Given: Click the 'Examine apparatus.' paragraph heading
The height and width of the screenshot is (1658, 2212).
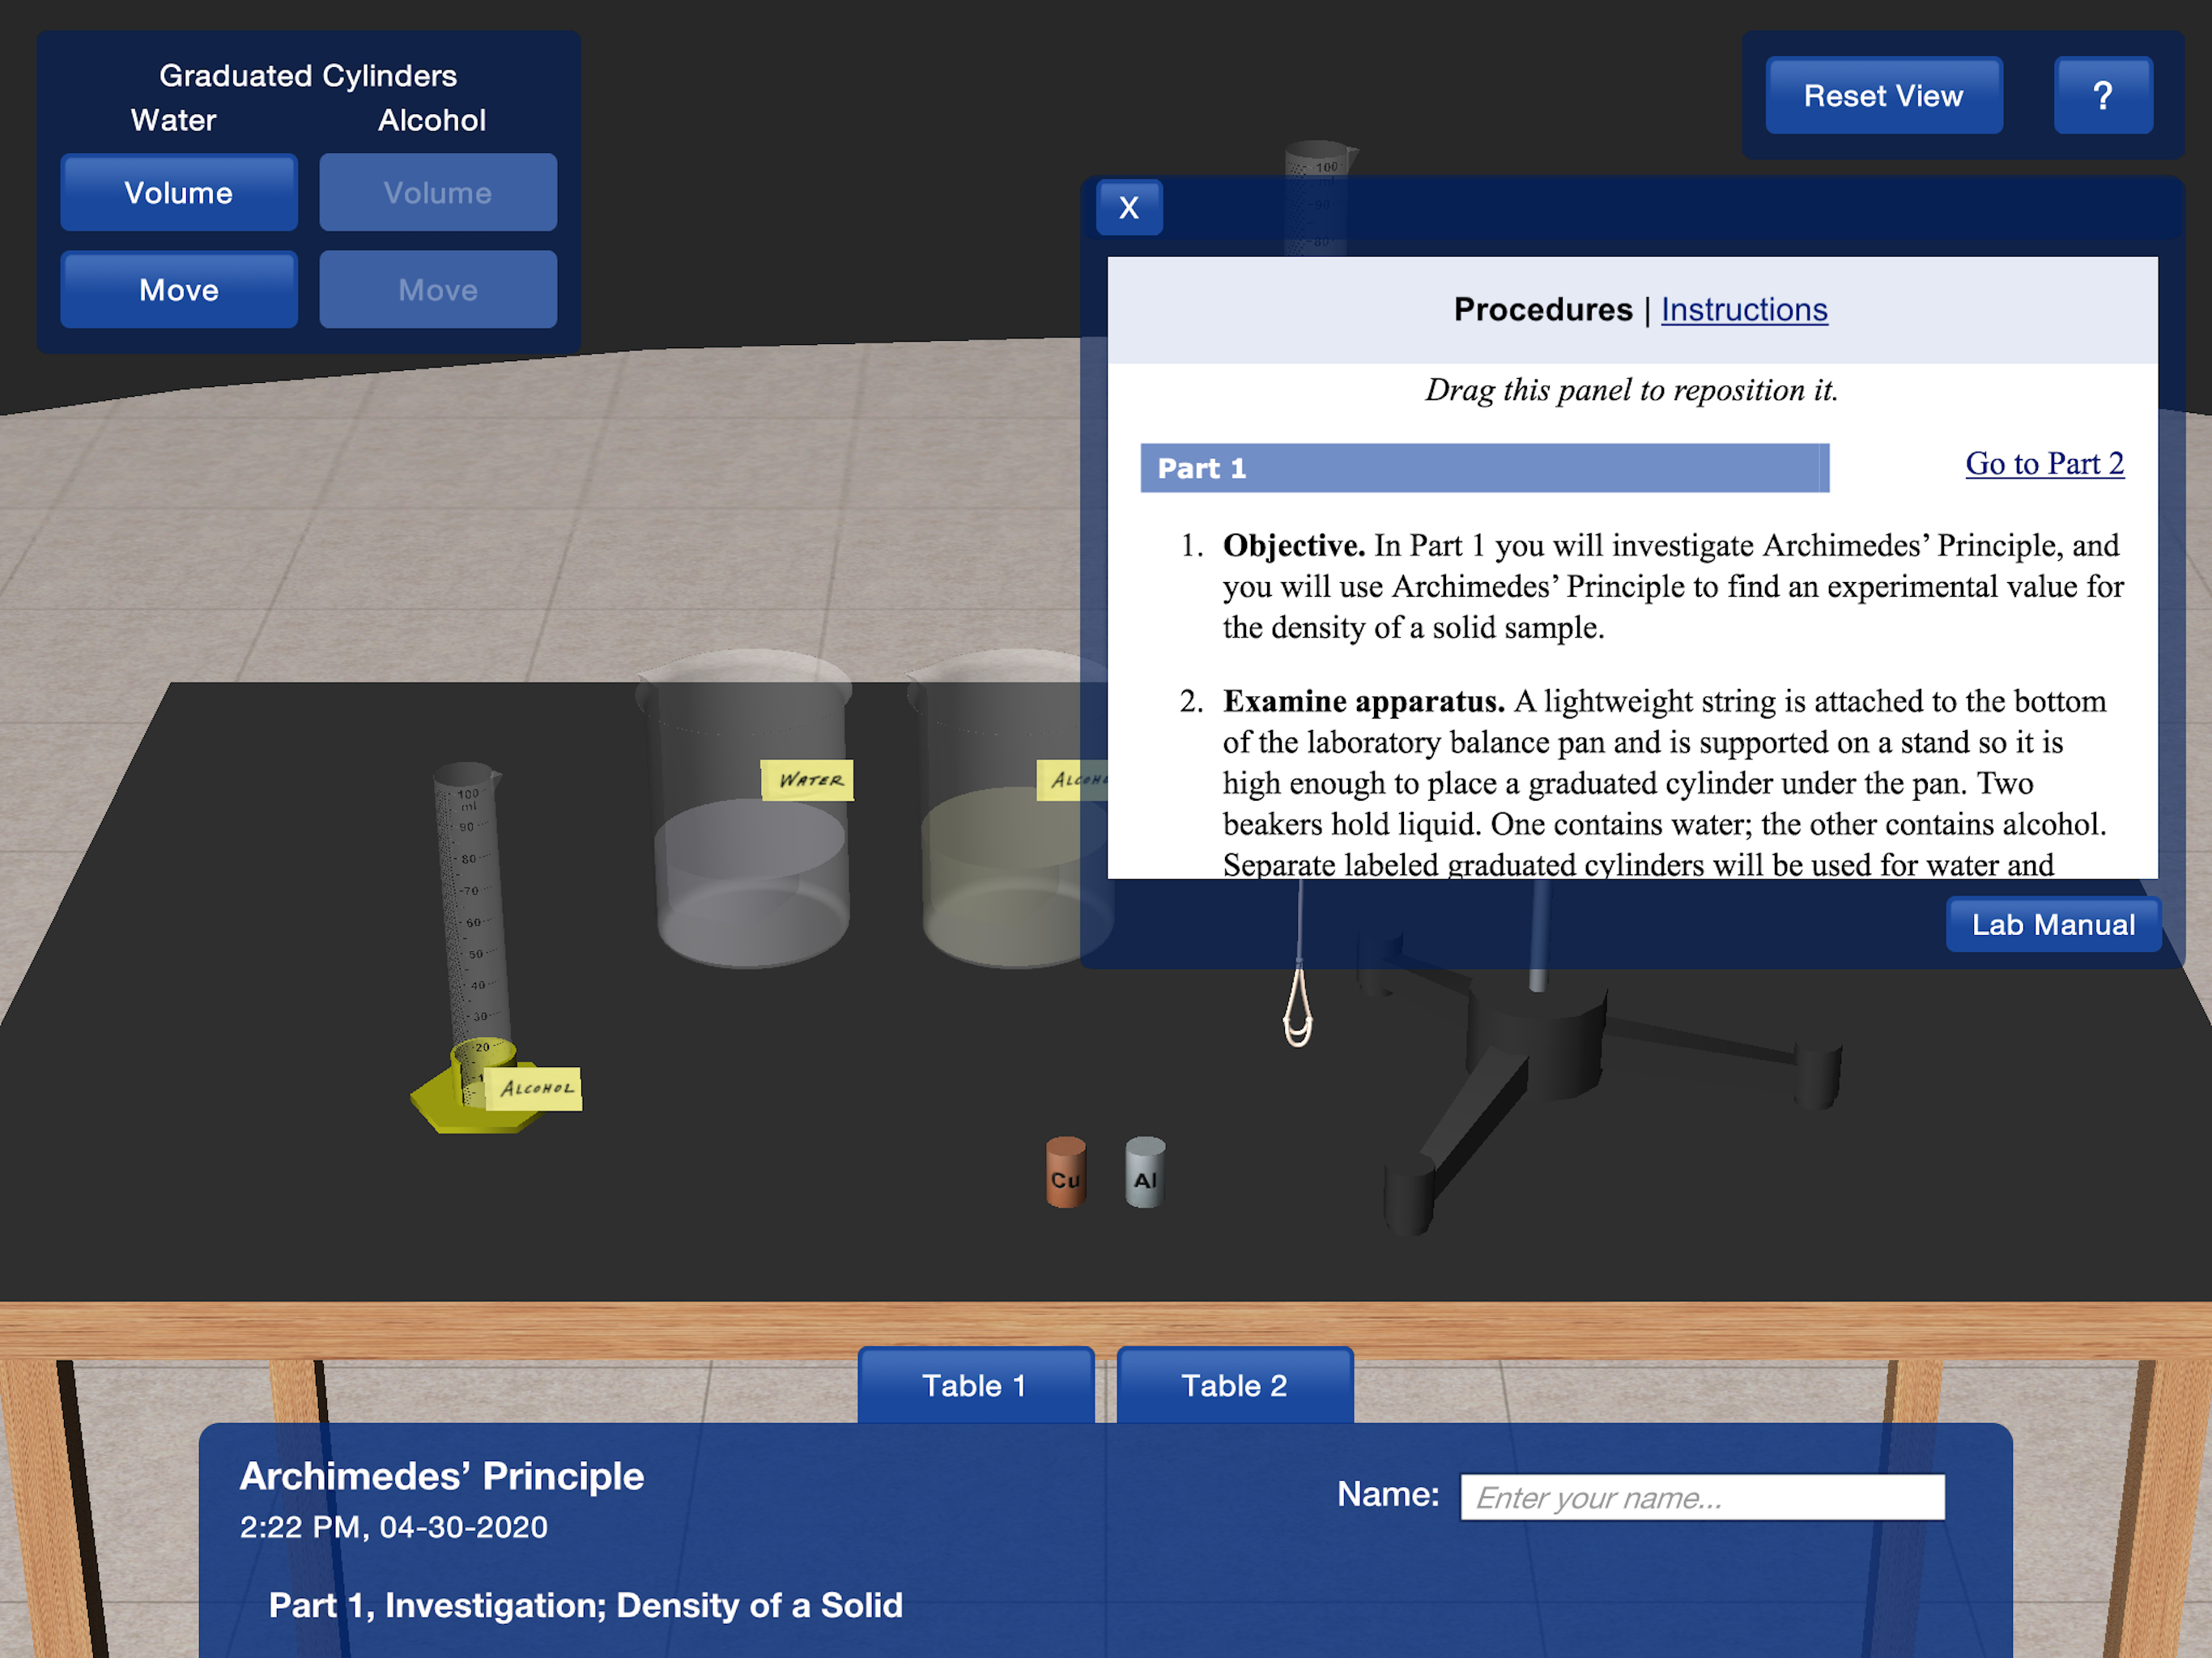Looking at the screenshot, I should (1364, 702).
